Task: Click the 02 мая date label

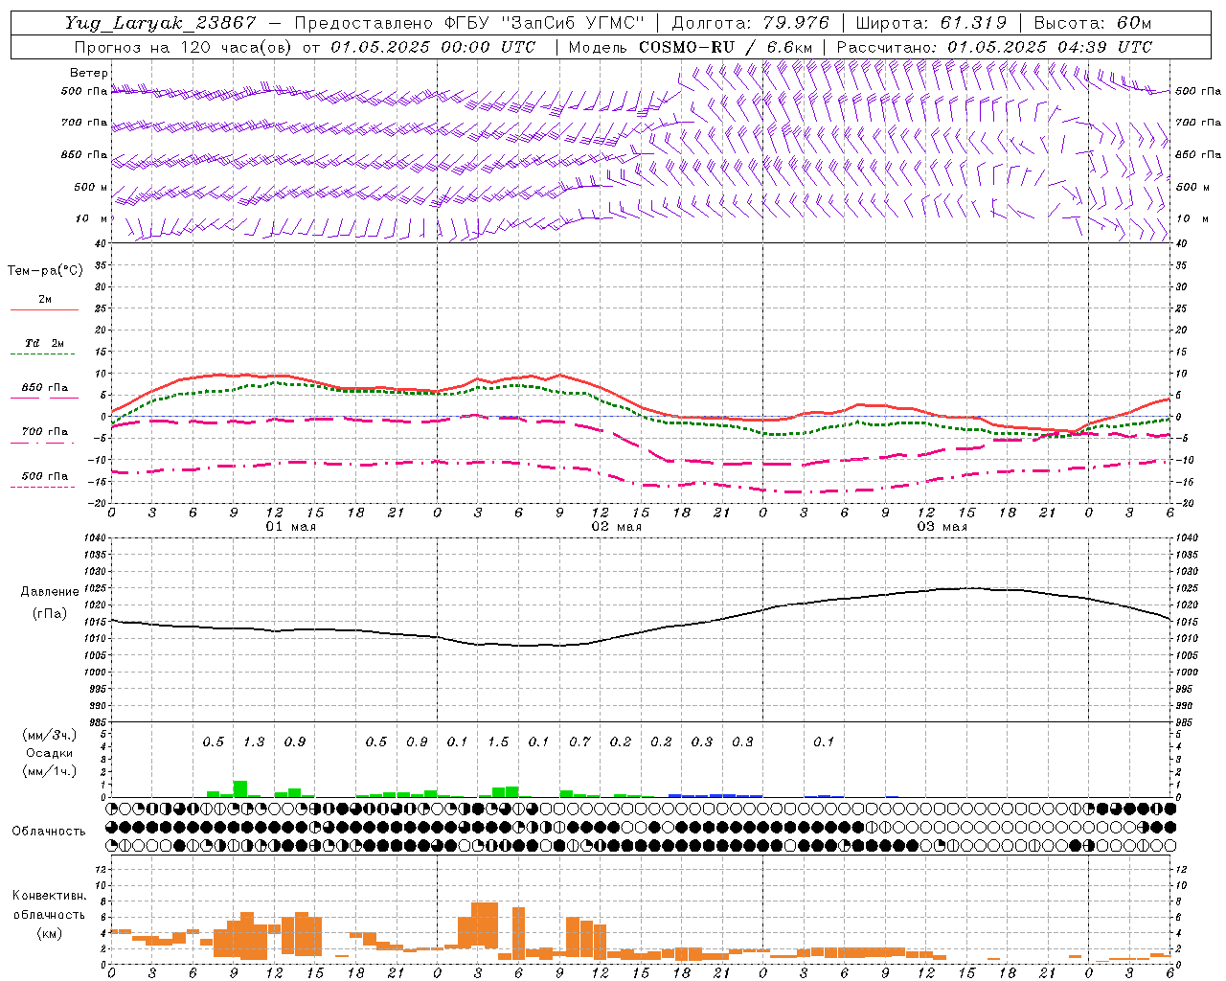Action: tap(617, 527)
